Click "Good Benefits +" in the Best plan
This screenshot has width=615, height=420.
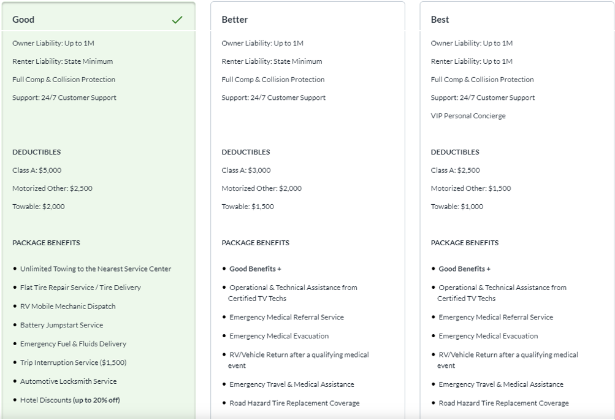coord(464,269)
